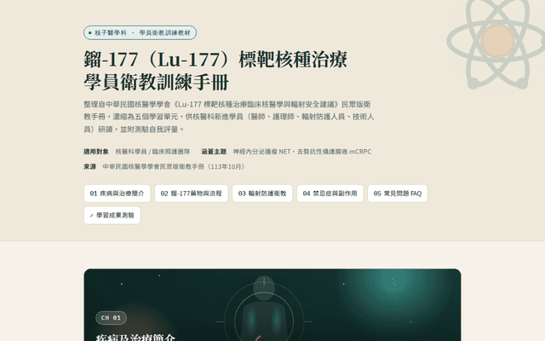545x341 pixels.
Task: Click the 核子醫學科 學員衛教訓練教材 badge
Action: pyautogui.click(x=140, y=32)
